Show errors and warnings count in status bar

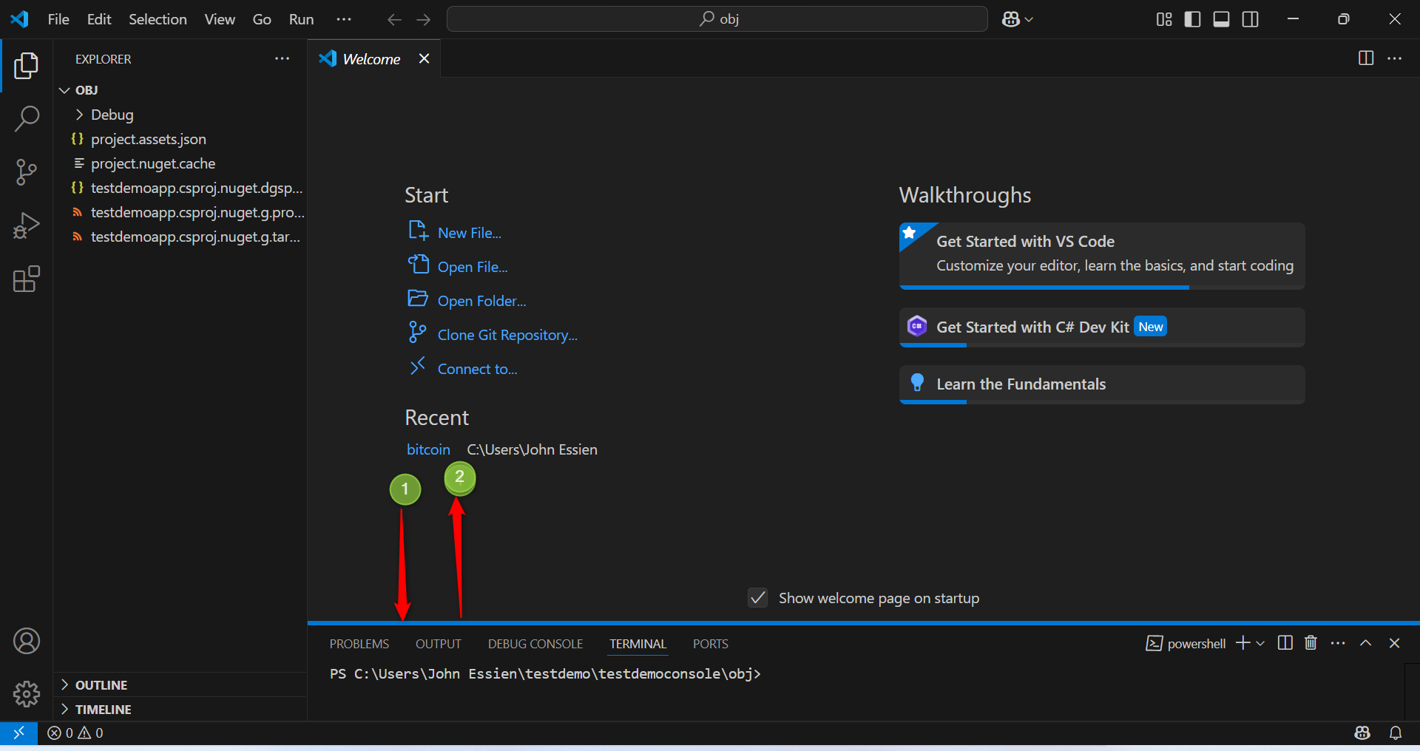click(75, 733)
